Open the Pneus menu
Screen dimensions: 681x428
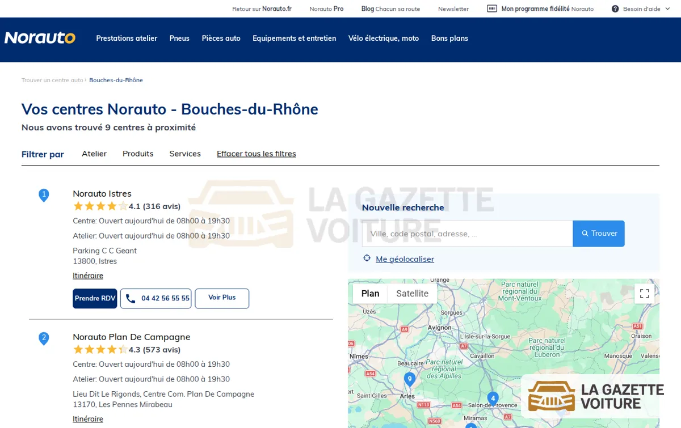tap(179, 39)
